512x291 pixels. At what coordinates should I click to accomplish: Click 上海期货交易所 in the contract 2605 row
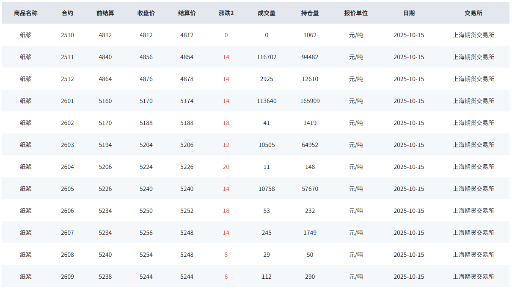click(x=473, y=189)
